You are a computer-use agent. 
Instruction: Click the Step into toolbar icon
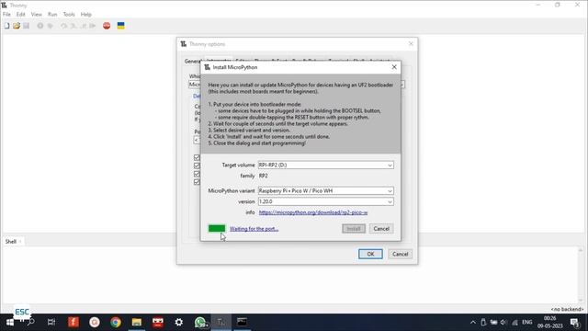point(73,26)
